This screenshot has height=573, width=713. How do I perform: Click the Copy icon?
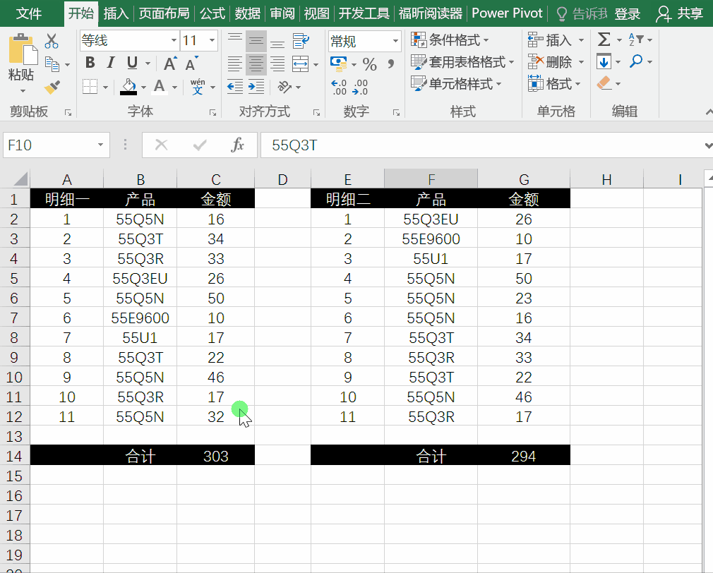(x=52, y=64)
